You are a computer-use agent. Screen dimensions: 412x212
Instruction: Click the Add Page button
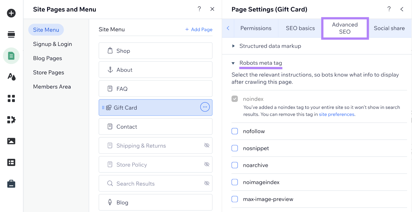199,30
